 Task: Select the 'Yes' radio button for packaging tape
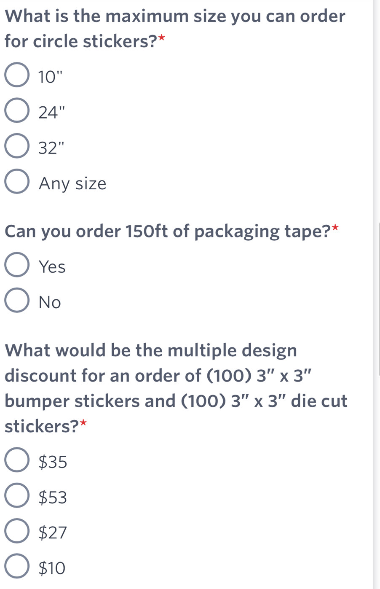tap(17, 265)
